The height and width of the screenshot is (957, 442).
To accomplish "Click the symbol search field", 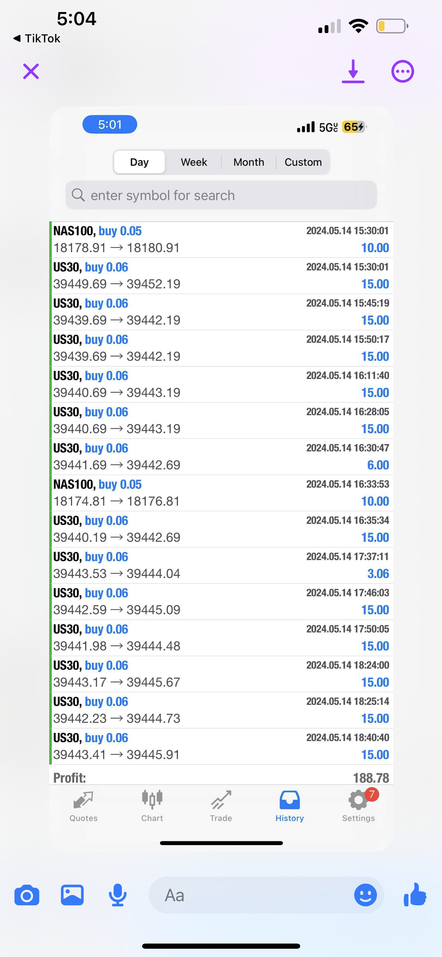I will (221, 195).
